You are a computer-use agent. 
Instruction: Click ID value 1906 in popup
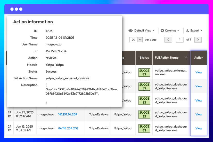(49, 31)
